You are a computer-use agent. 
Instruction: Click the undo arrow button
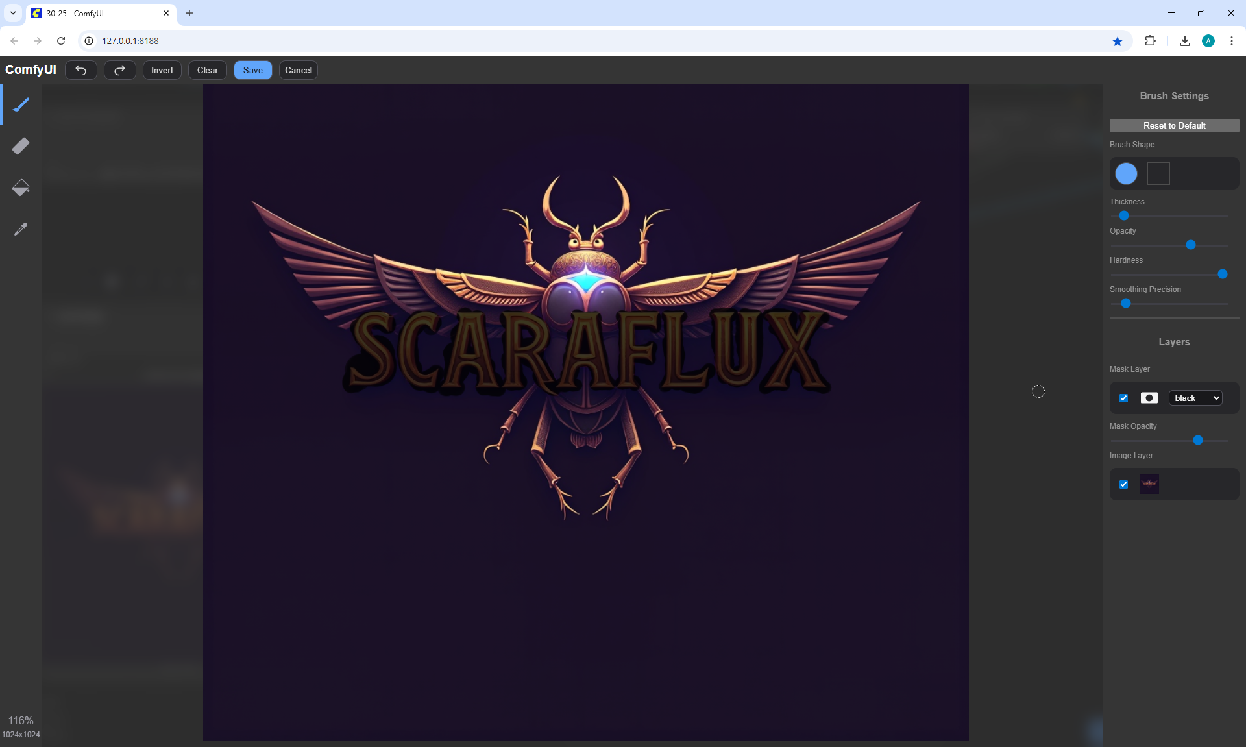click(x=81, y=70)
